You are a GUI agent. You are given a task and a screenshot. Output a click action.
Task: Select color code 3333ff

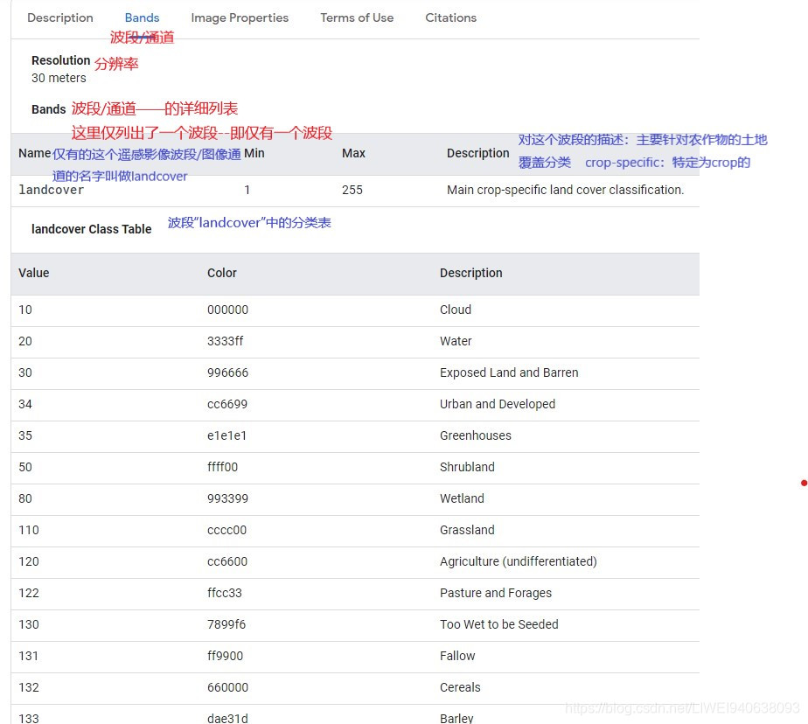(x=226, y=341)
